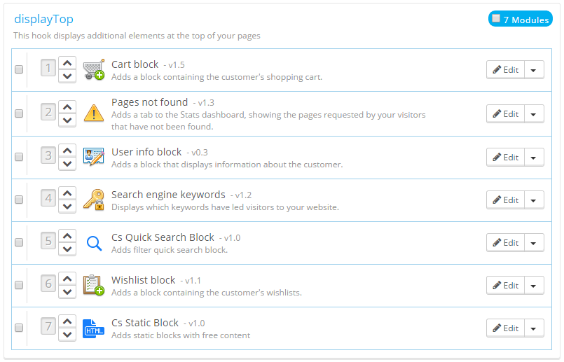Move Cart block down with arrow
Viewport: 564px width, 362px height.
click(x=67, y=76)
